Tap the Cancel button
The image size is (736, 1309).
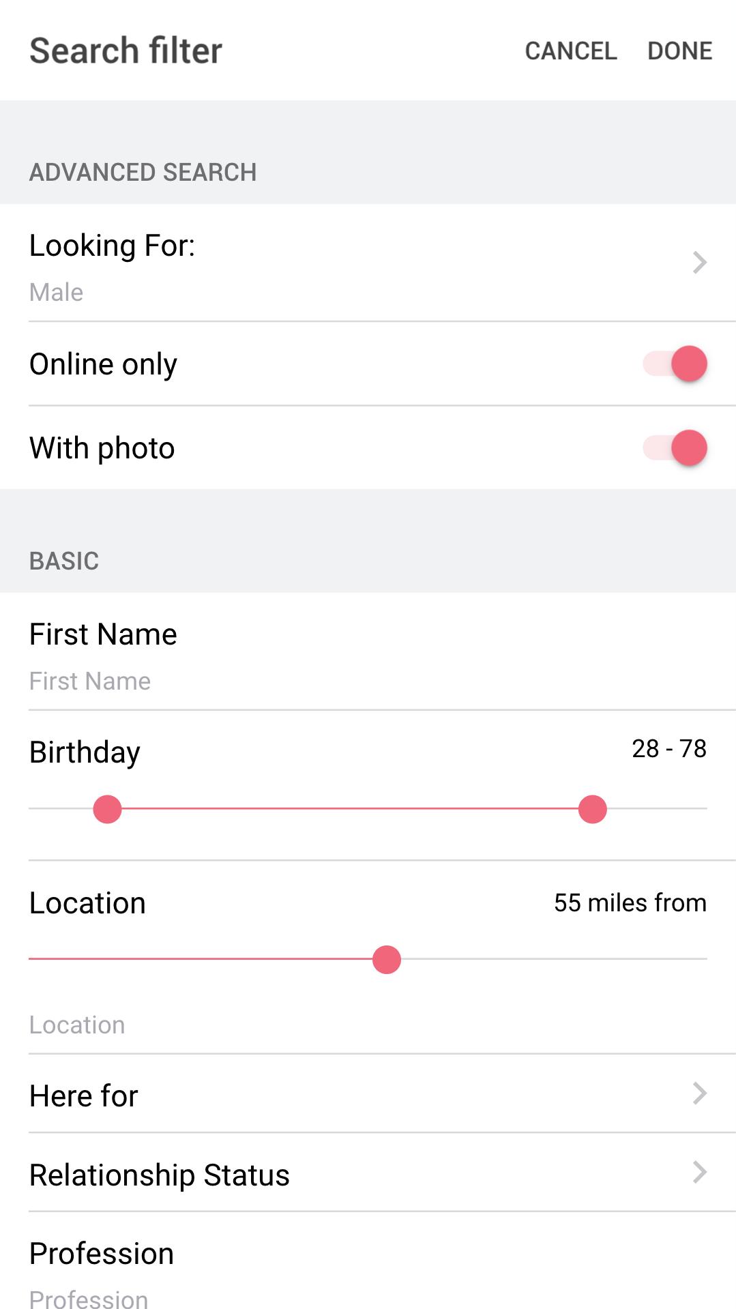570,50
